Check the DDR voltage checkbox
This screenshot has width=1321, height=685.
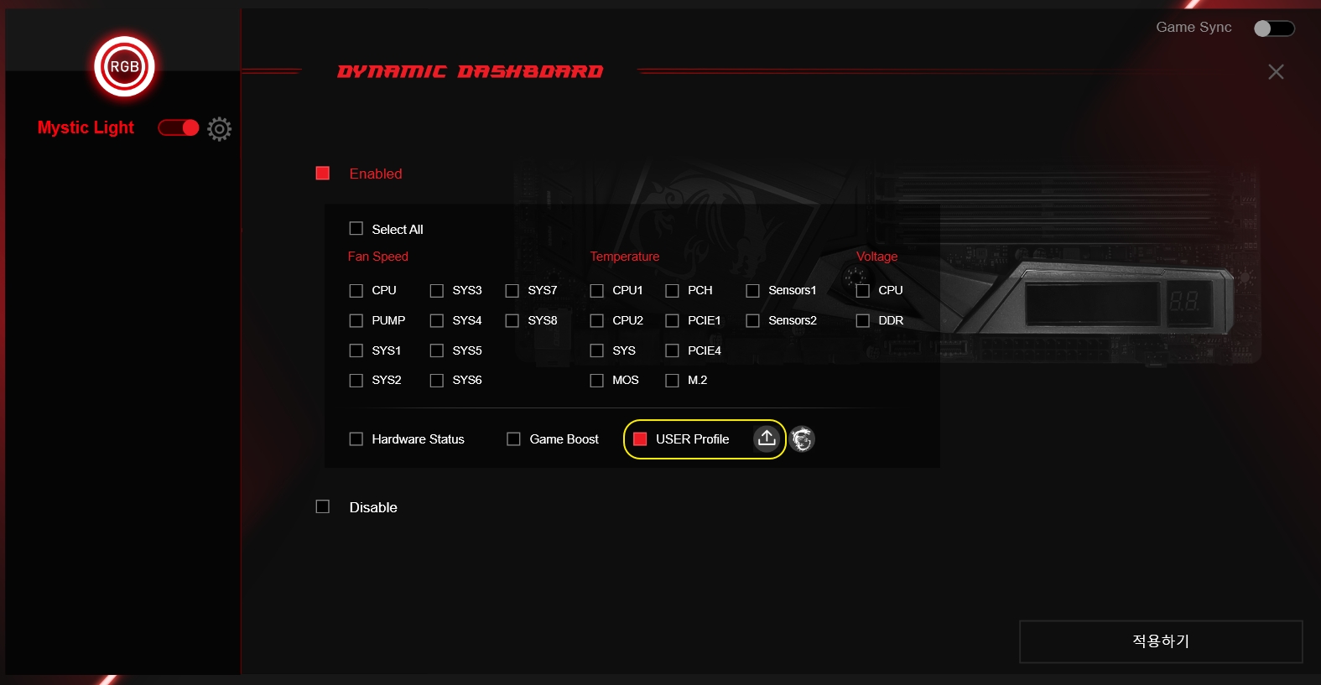coord(863,320)
